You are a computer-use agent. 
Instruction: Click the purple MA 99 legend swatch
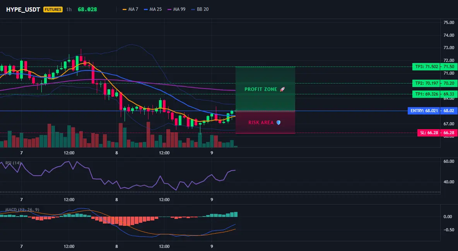coord(169,9)
